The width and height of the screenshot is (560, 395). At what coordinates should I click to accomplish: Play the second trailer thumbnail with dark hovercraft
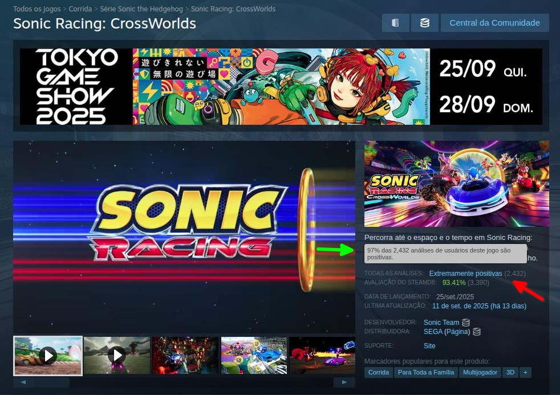[x=117, y=356]
